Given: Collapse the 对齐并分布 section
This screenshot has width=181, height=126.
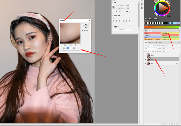Looking at the screenshot, I should pos(113,15).
